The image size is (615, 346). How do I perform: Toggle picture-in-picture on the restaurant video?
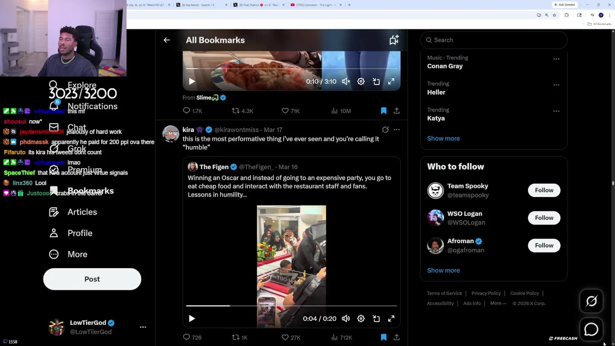tap(376, 319)
